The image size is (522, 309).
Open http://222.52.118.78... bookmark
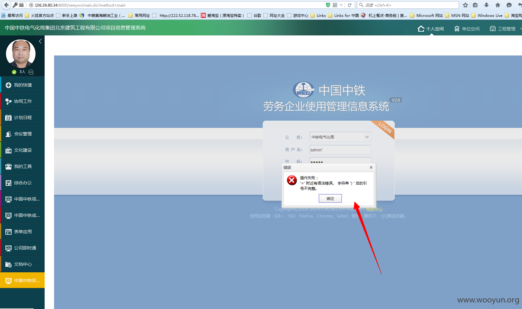pyautogui.click(x=175, y=15)
